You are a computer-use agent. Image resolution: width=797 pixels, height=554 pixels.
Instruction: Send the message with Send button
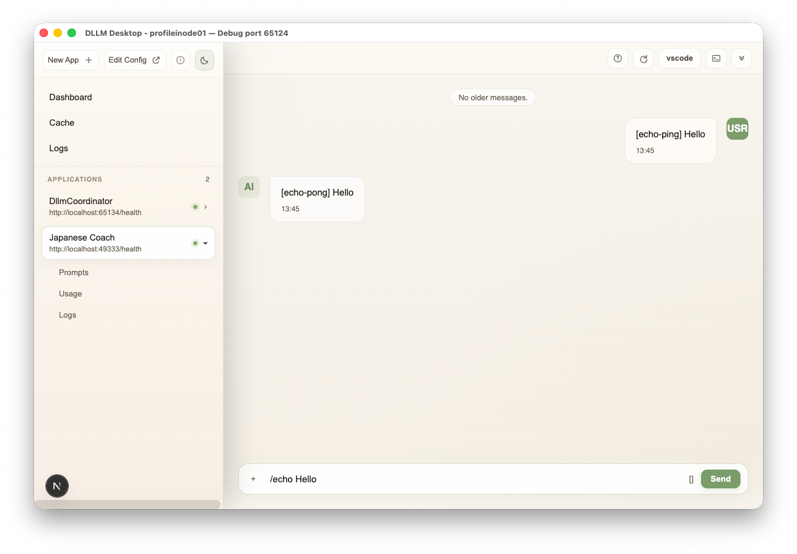[x=720, y=479]
